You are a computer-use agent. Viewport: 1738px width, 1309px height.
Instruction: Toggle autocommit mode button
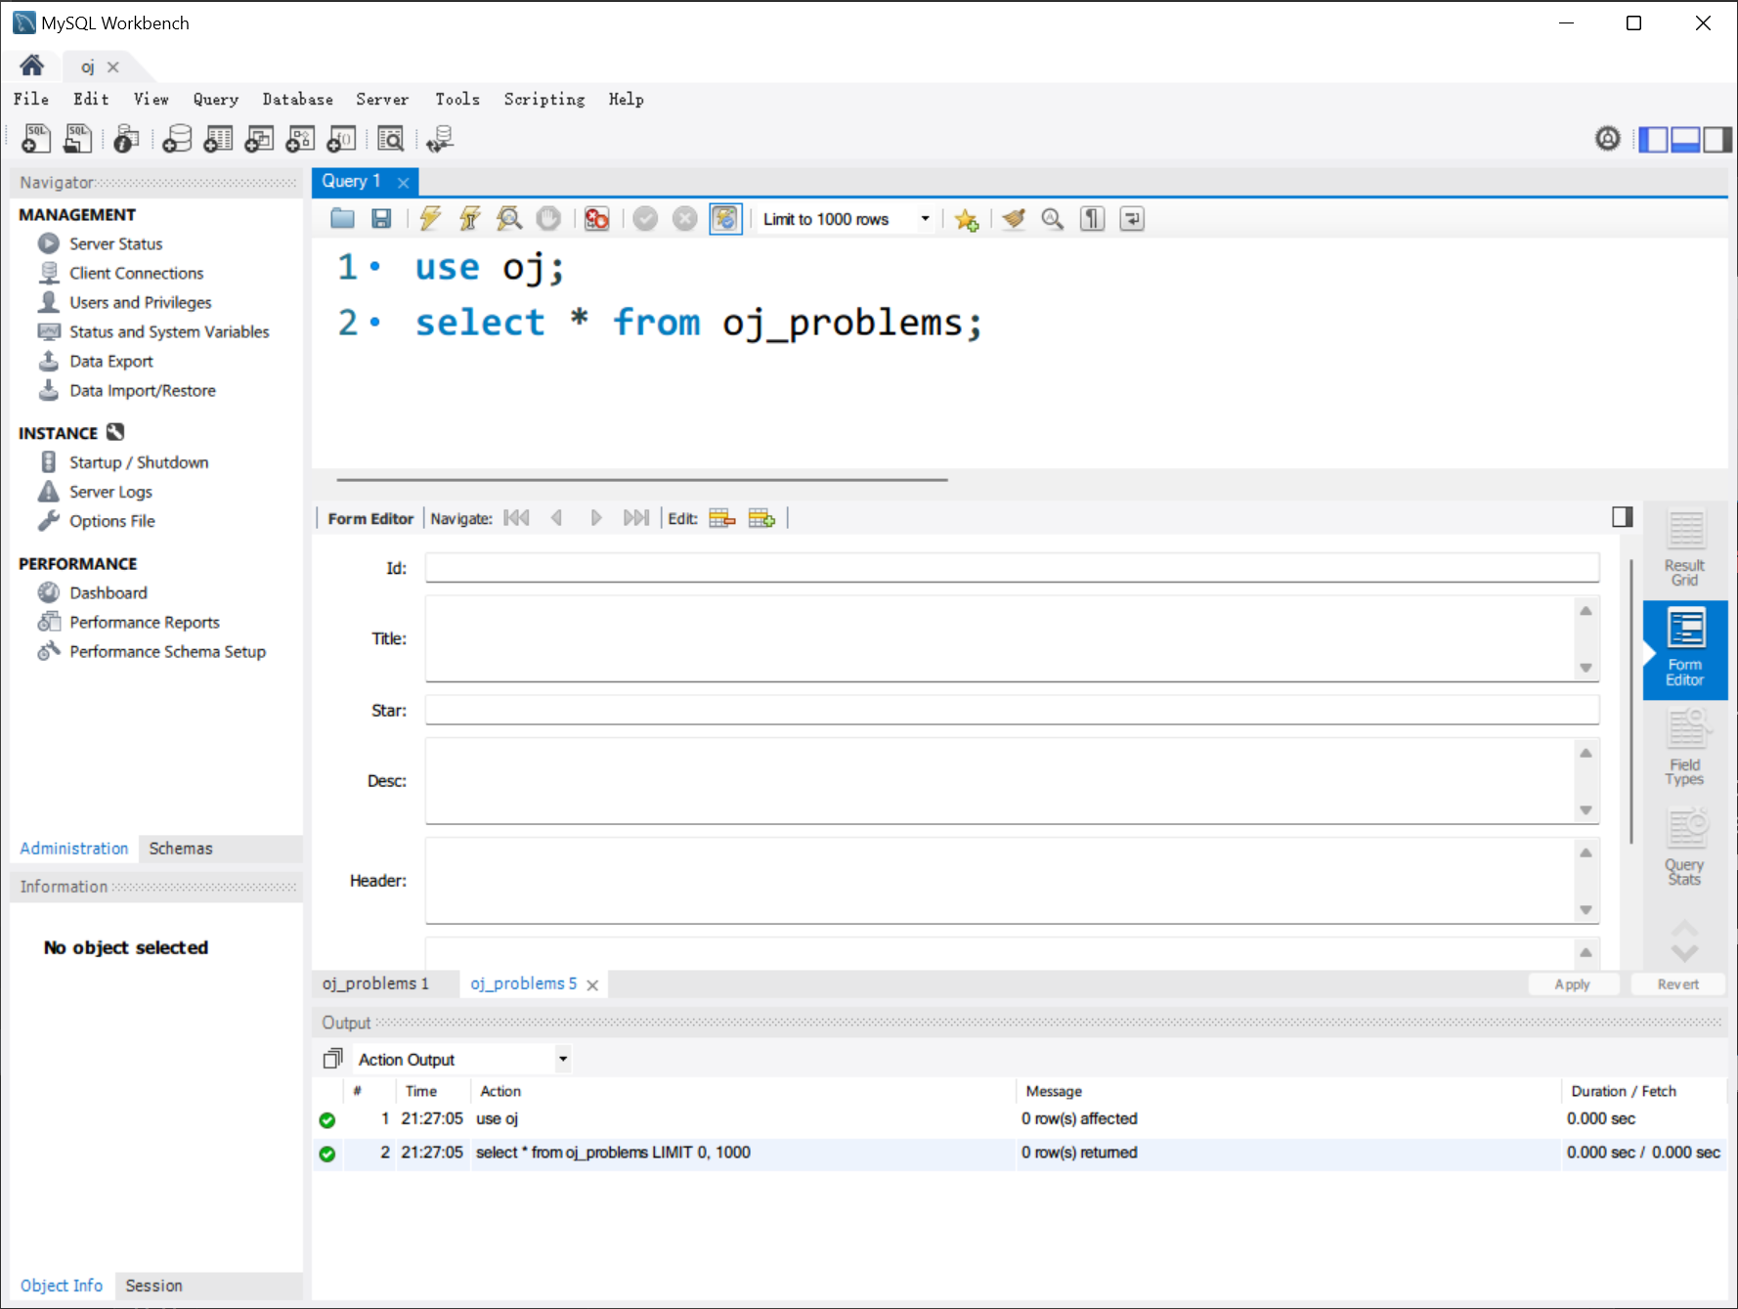[x=725, y=219]
